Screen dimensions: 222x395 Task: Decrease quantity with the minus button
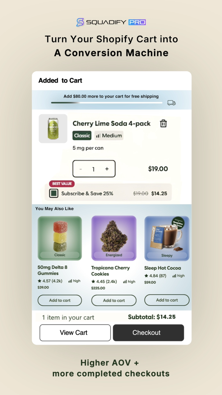coord(81,169)
